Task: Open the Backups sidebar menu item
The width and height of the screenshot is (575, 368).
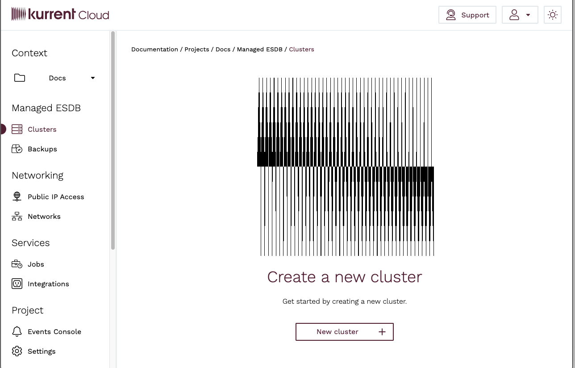Action: click(42, 149)
